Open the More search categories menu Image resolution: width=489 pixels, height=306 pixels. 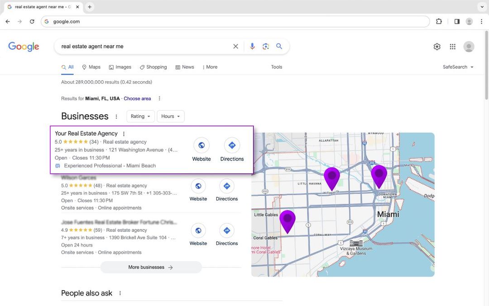(210, 67)
